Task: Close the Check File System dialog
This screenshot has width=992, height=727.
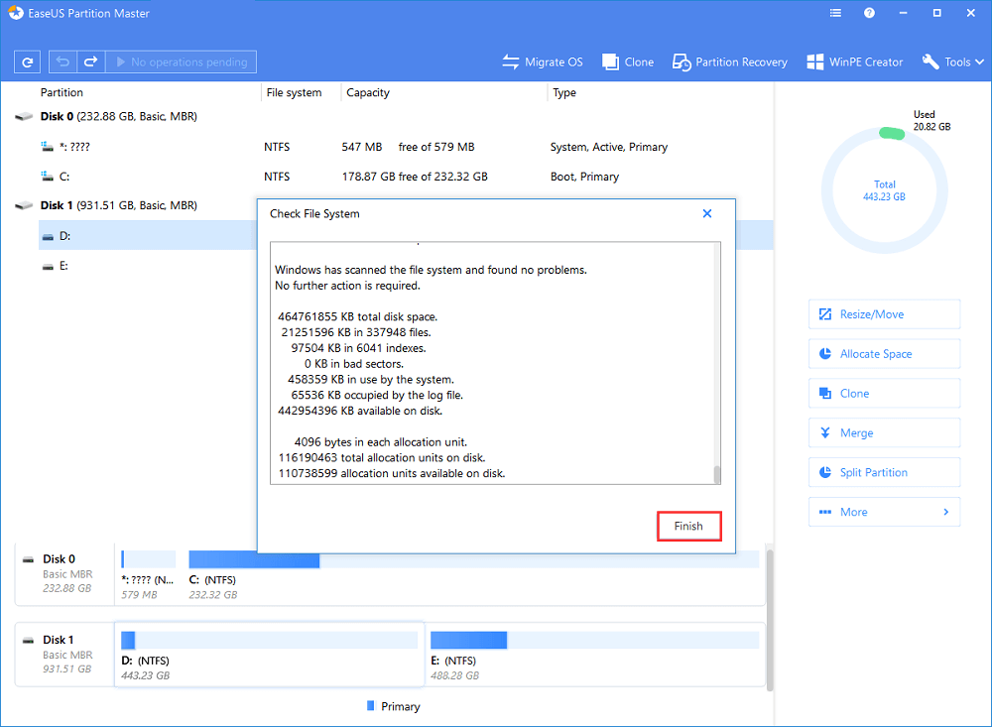Action: click(707, 214)
